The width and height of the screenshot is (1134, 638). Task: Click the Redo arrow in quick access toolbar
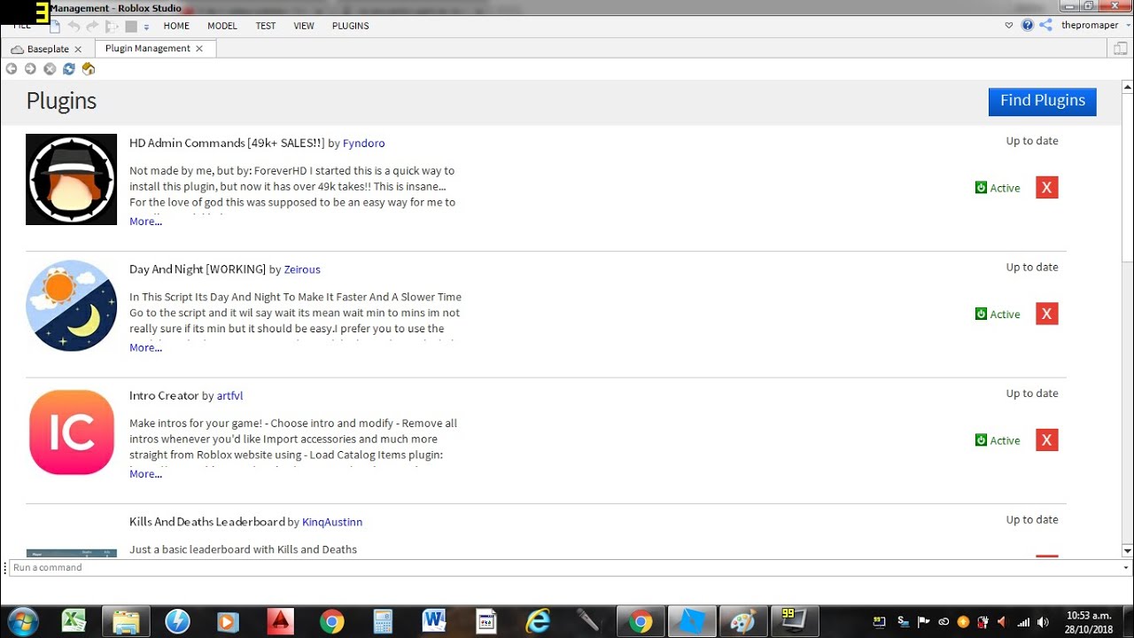click(x=92, y=26)
